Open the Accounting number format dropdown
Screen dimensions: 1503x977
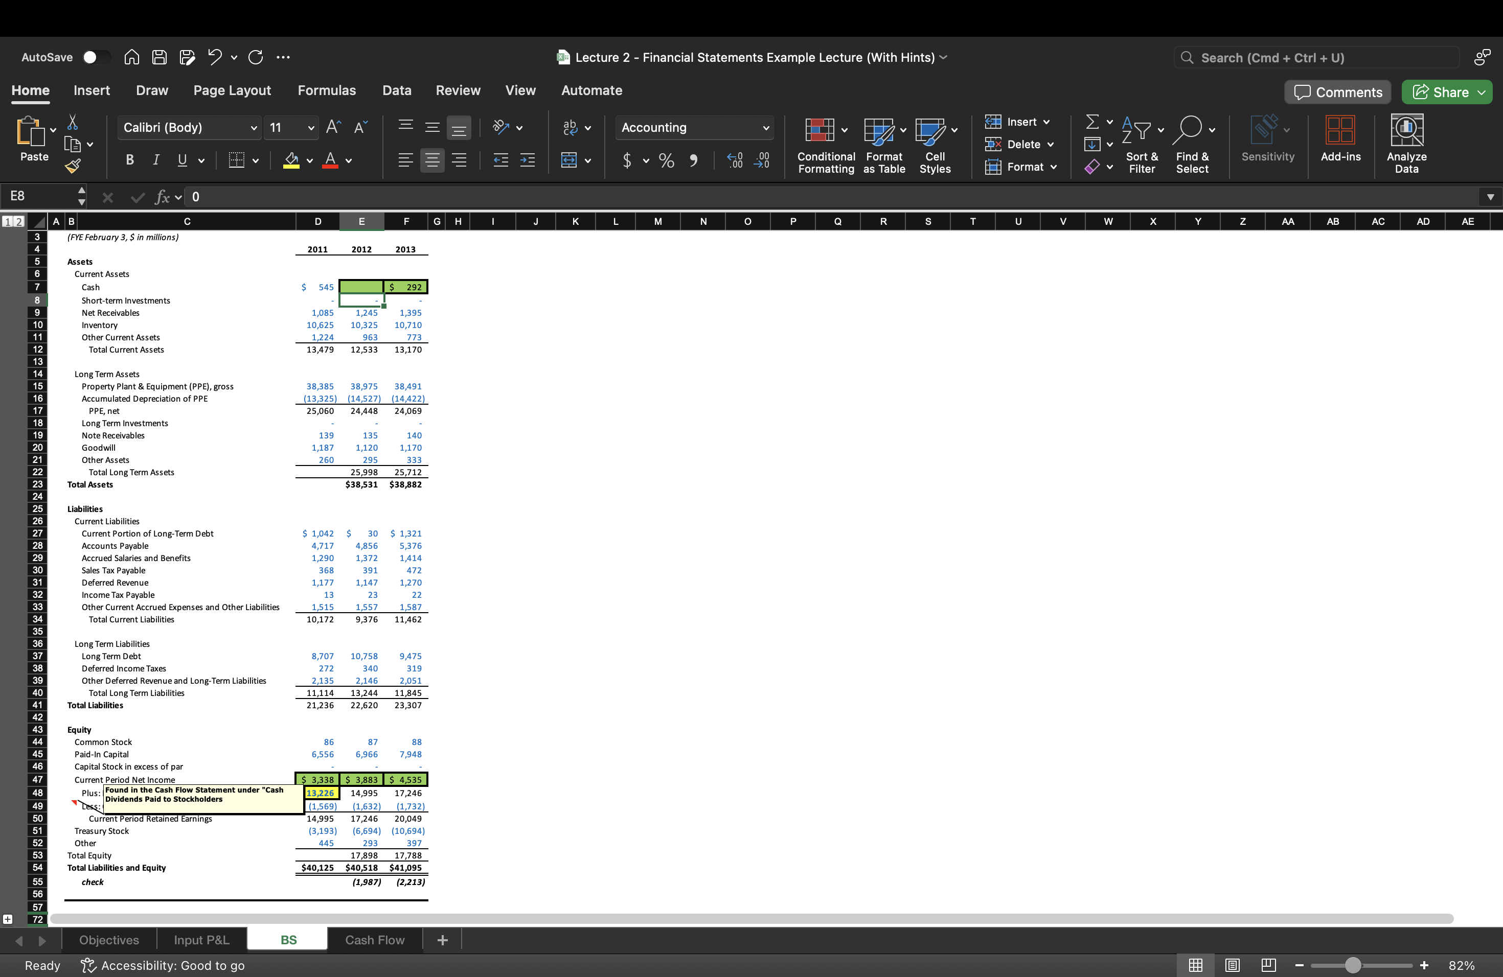[x=765, y=127]
